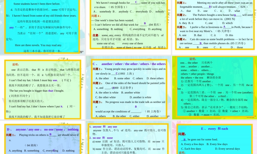Open the slide thumbnail for section D anyone/none

(42, 138)
